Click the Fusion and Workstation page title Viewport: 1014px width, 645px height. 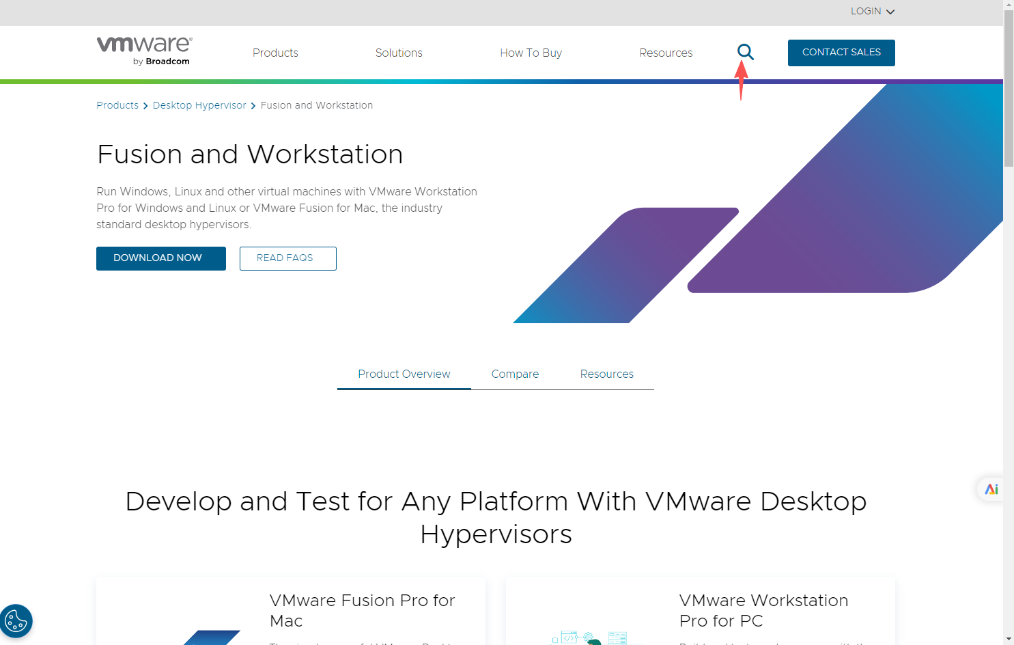coord(250,154)
